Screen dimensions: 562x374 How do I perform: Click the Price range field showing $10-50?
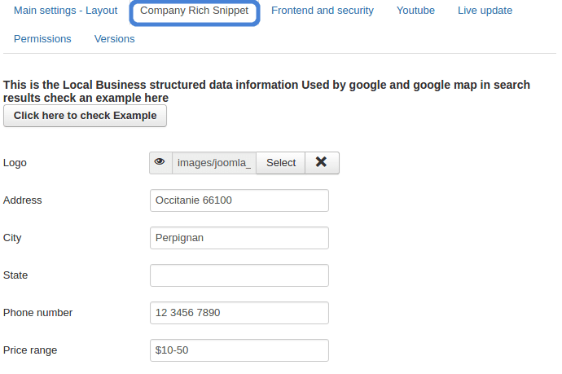coord(239,350)
